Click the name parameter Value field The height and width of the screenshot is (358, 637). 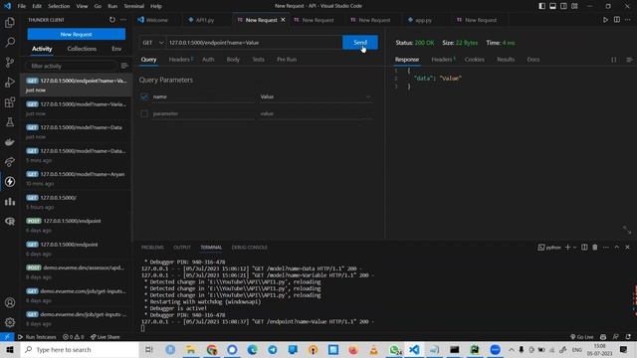coord(316,96)
